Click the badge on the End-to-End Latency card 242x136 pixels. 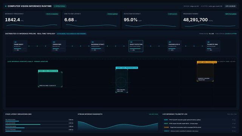click(x=113, y=14)
